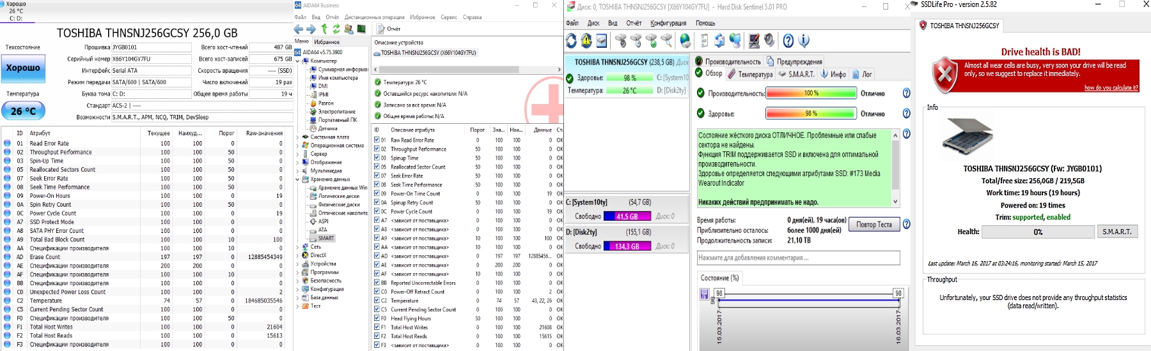Screen dimensions: 1151x351
Task: Expand Сервер tree node
Action: [x=297, y=154]
